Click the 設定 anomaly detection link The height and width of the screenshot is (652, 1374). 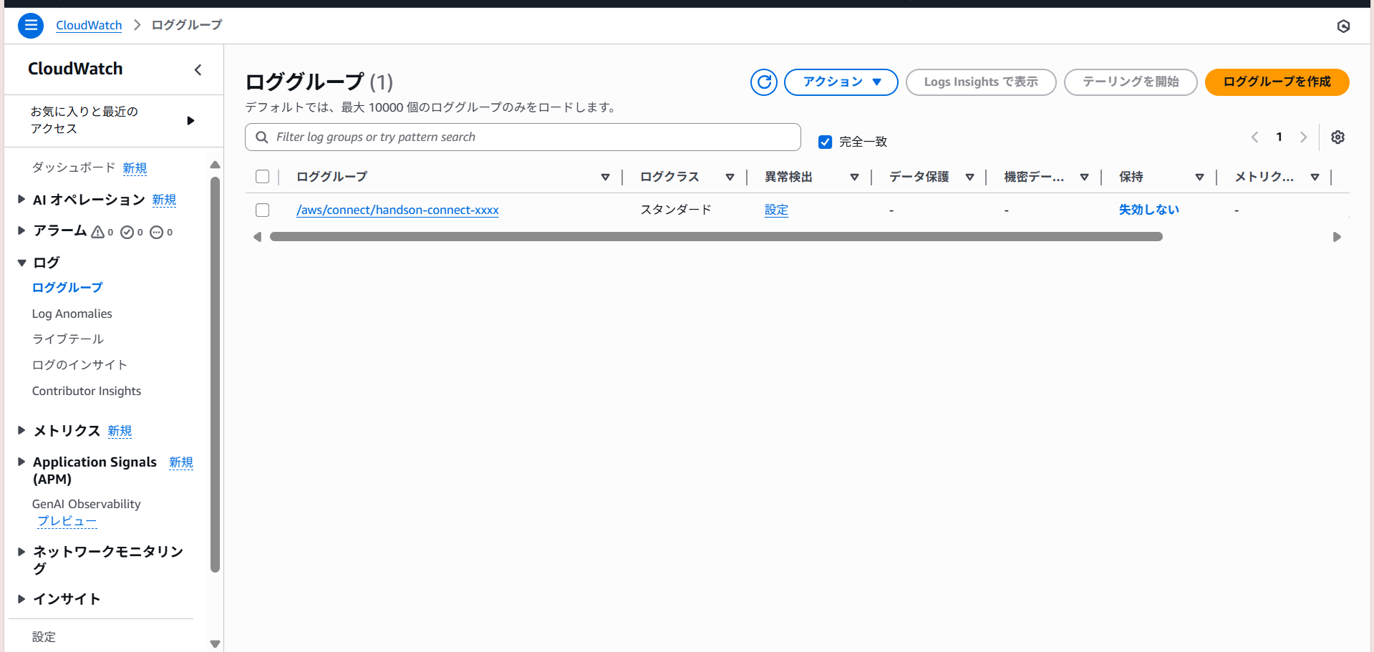click(x=776, y=210)
